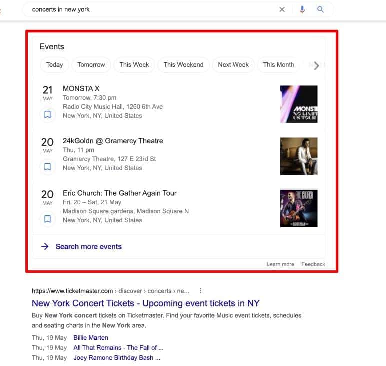Open options menu beside Ticketmaster URL
This screenshot has width=386, height=366.
click(x=200, y=290)
